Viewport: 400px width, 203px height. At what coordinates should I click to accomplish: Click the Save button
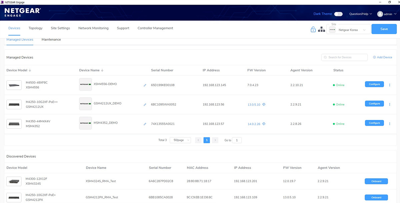(x=384, y=29)
